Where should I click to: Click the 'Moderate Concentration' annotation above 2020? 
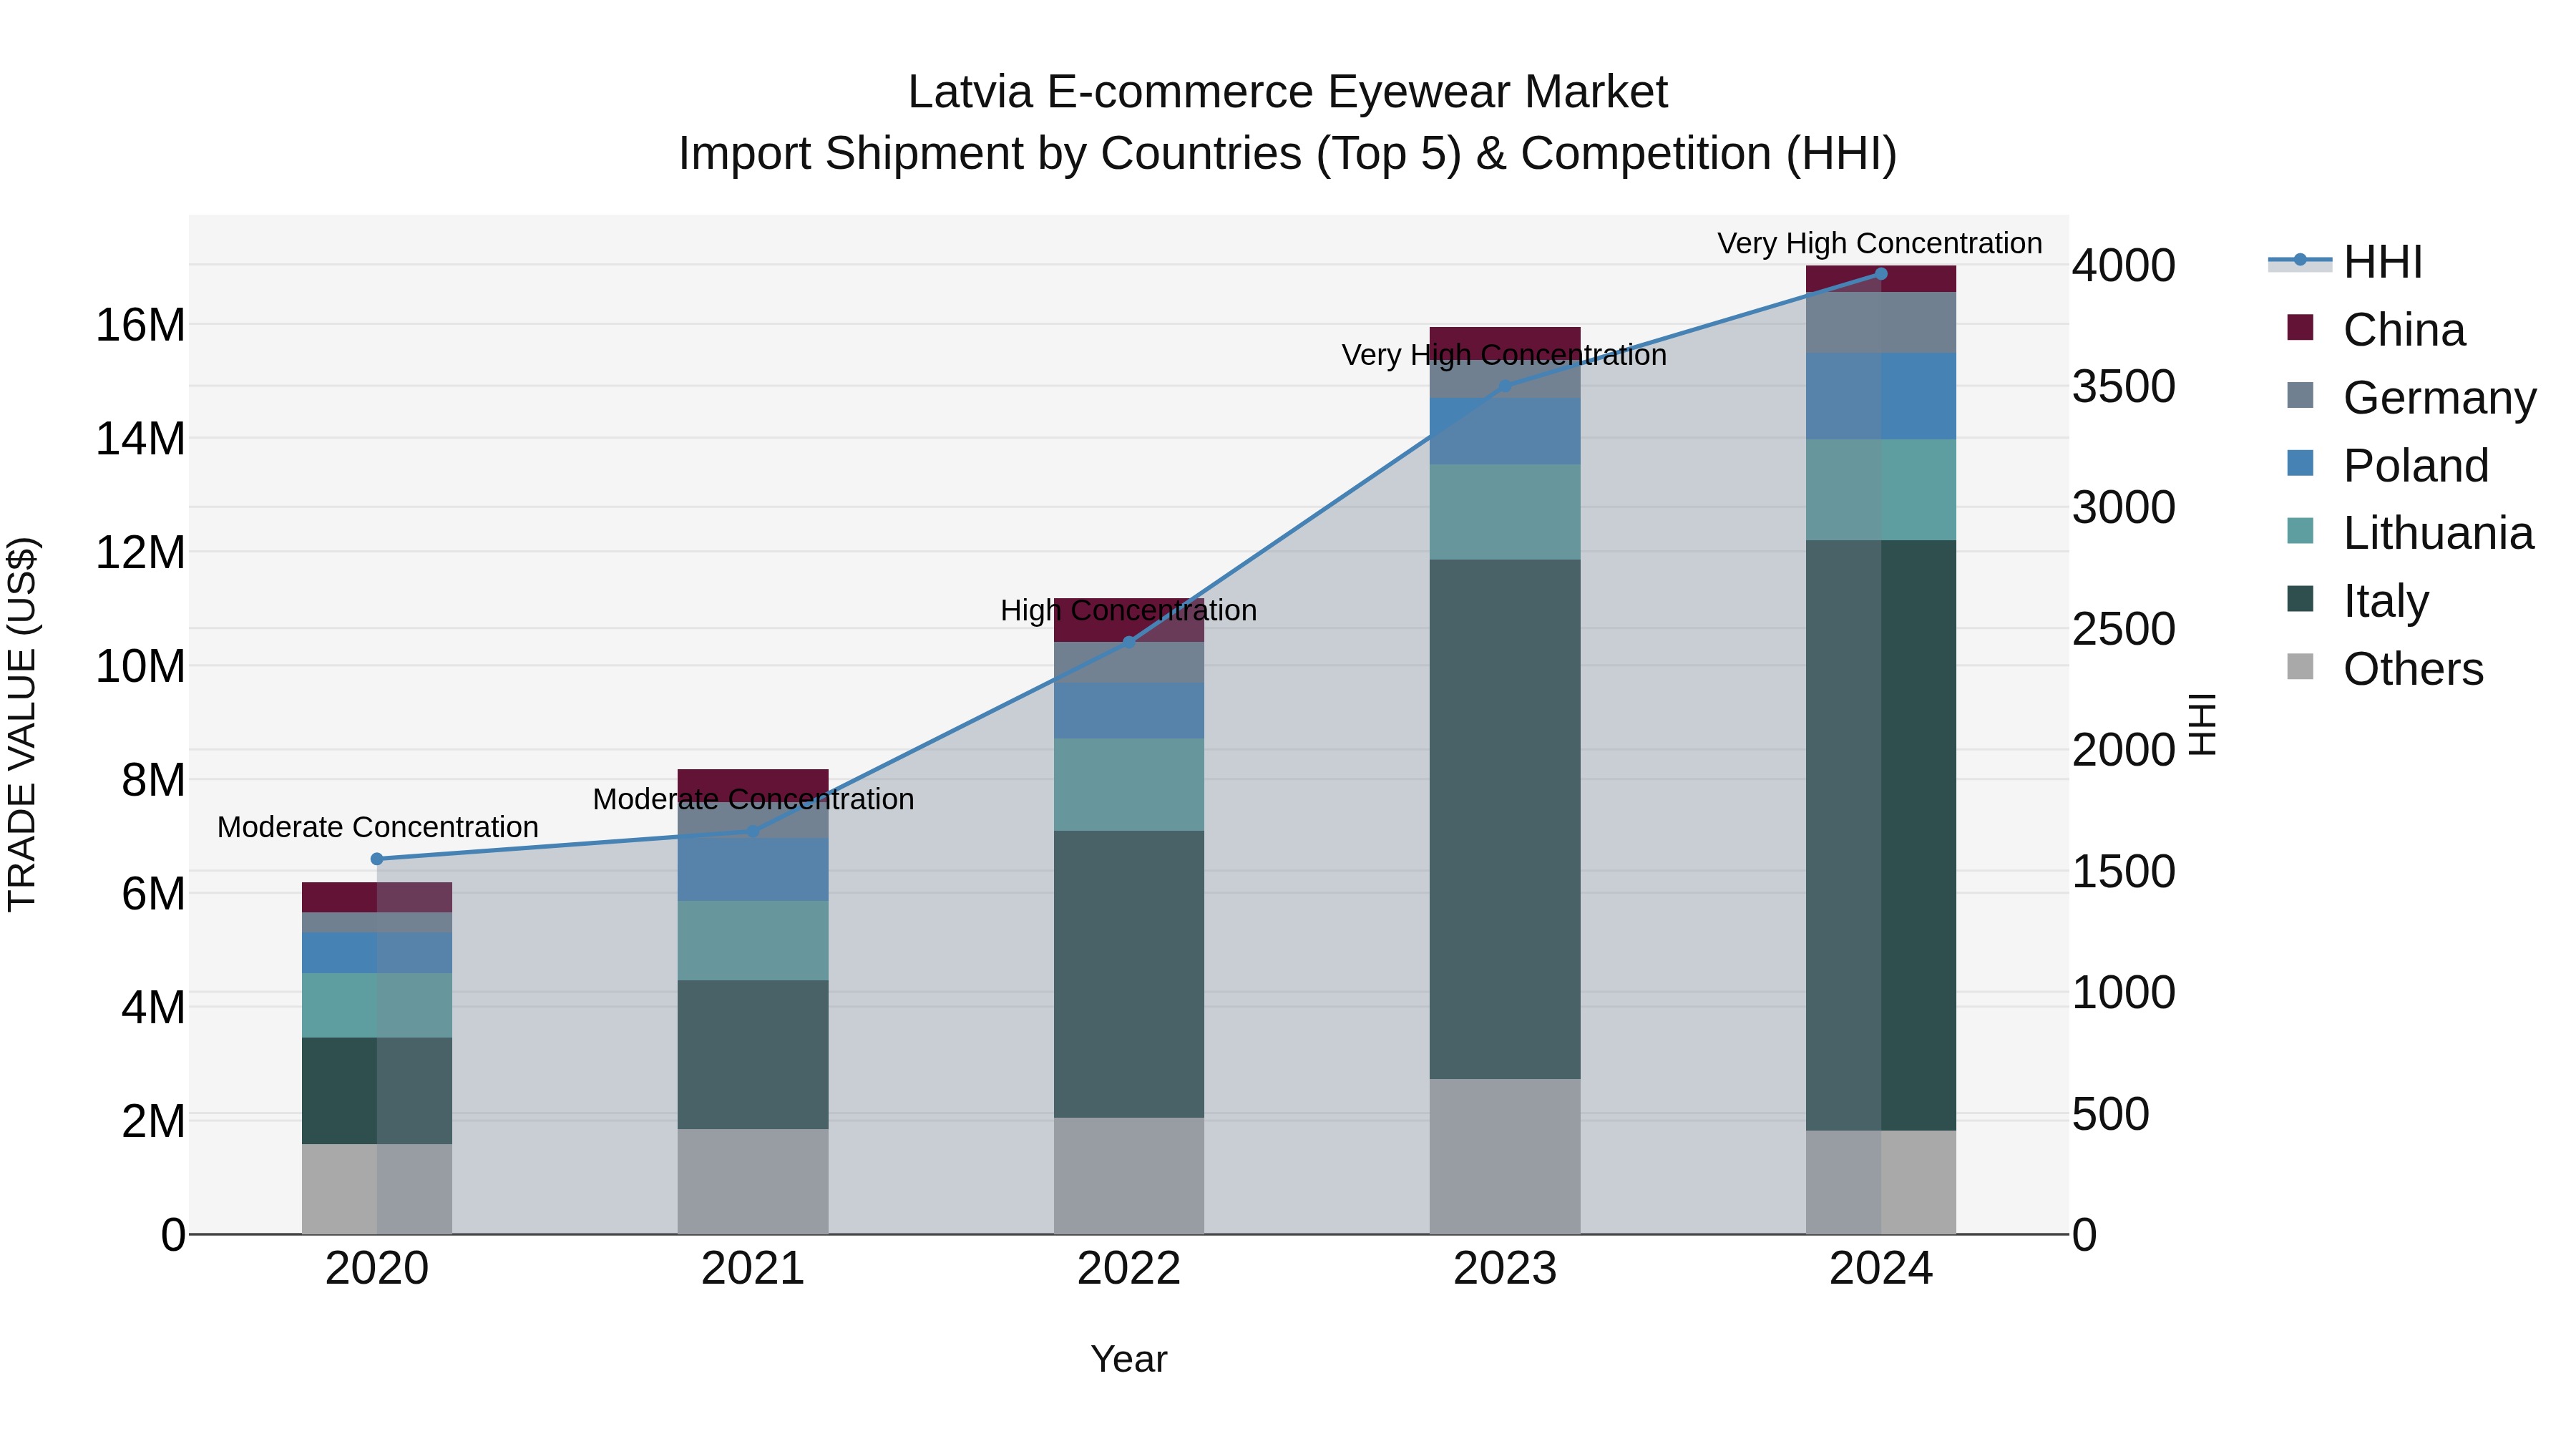coord(378,827)
